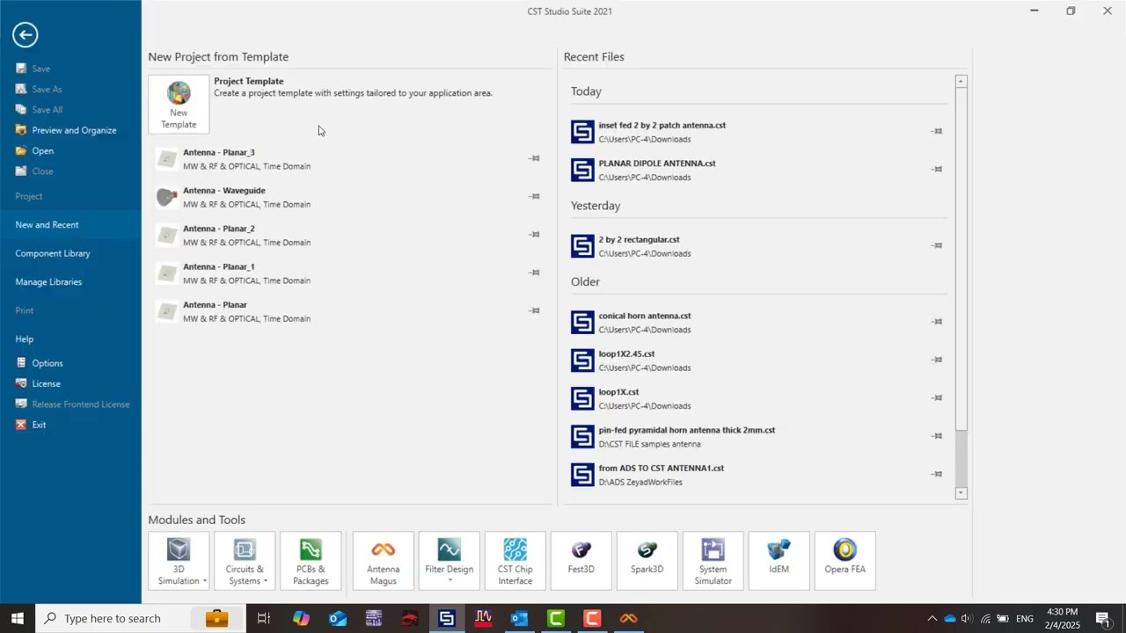Launch IdEM tool

779,561
